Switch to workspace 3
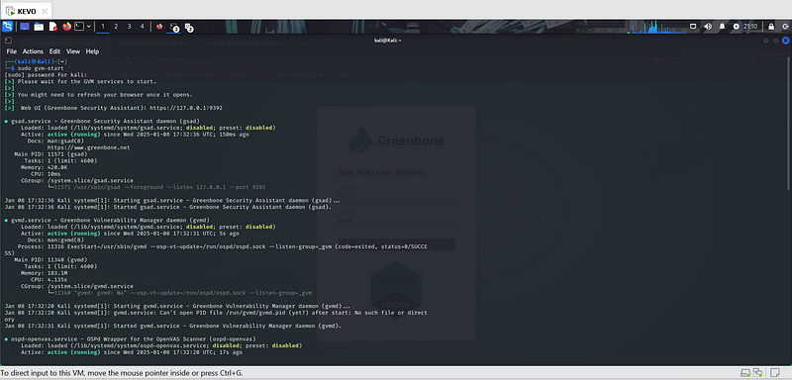 (129, 27)
